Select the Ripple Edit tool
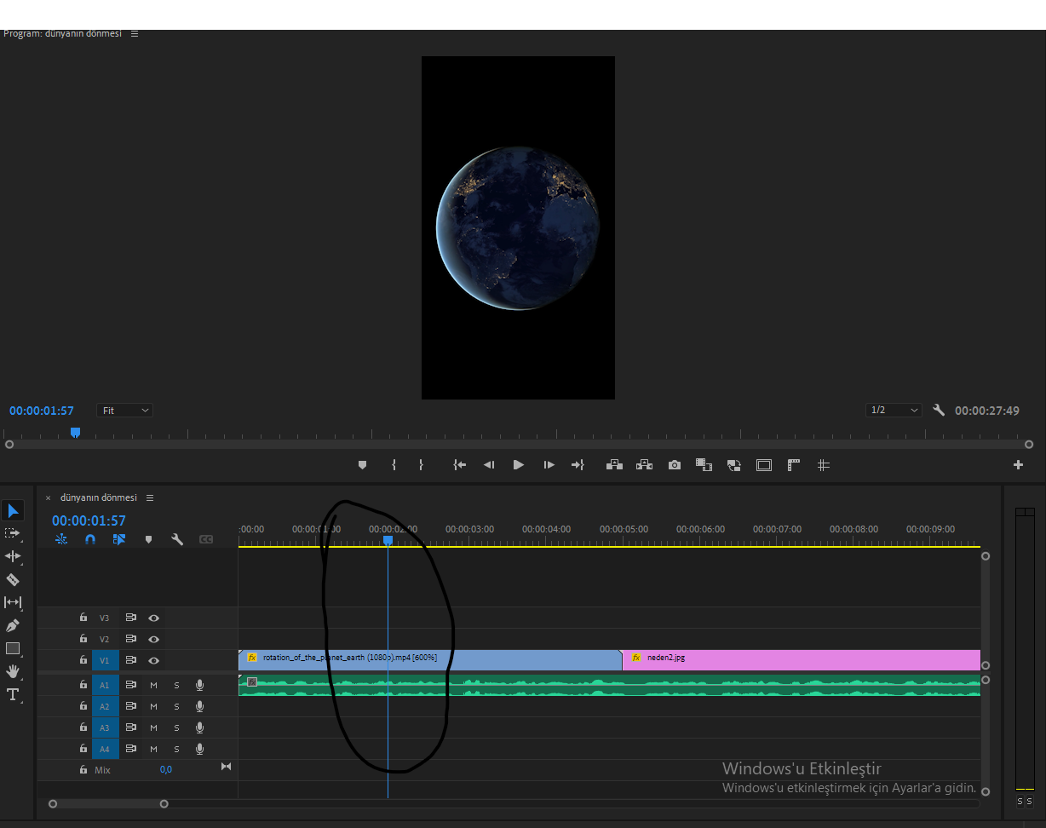 click(x=13, y=556)
